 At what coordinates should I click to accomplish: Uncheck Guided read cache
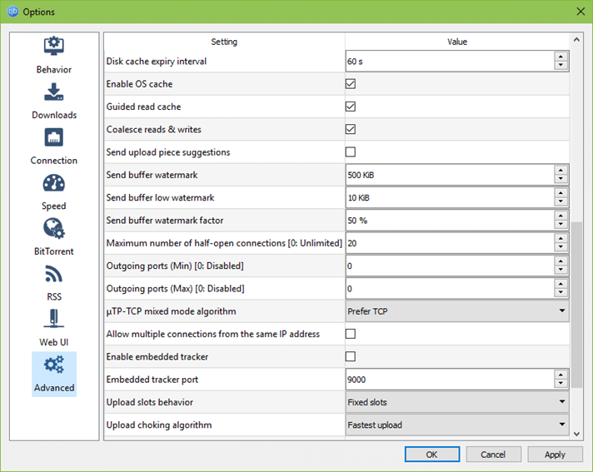pos(351,107)
